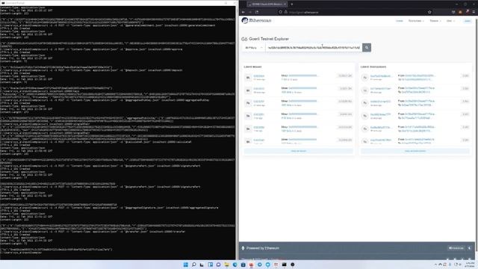This screenshot has width=478, height=269.
Task: Click the Tx icon of the first transaction row
Action: point(364,78)
